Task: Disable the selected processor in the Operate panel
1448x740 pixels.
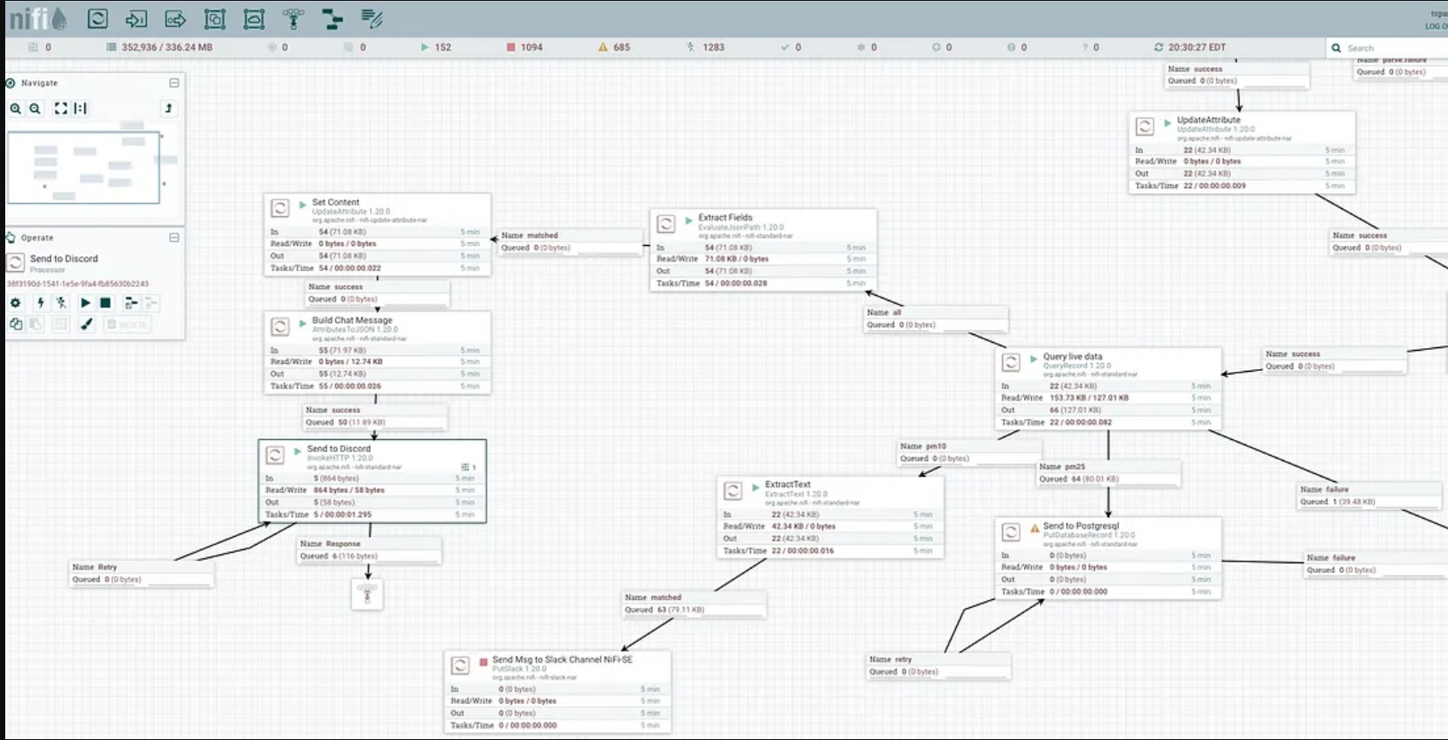Action: click(61, 303)
